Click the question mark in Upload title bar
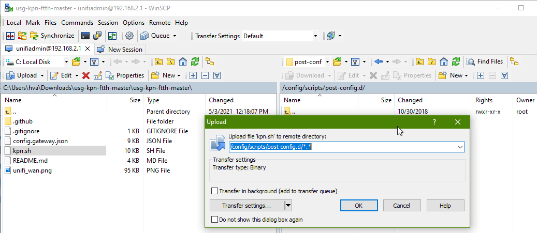 pyautogui.click(x=434, y=122)
